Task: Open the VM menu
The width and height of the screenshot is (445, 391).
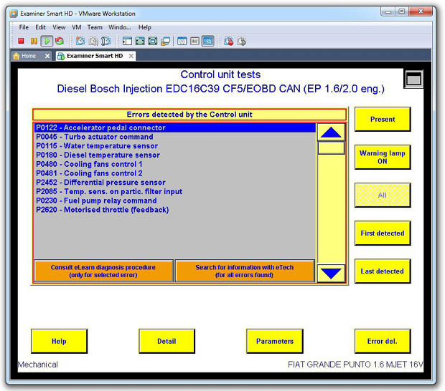Action: tap(77, 27)
